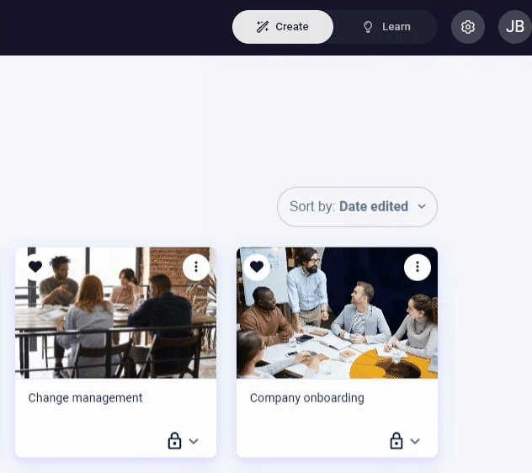The height and width of the screenshot is (473, 532).
Task: Expand privacy chevron on Change management card
Action: click(x=194, y=441)
